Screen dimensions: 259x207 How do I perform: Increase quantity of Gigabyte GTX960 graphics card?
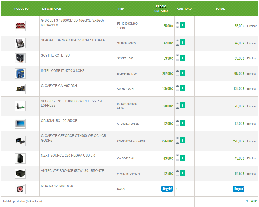pos(177,138)
